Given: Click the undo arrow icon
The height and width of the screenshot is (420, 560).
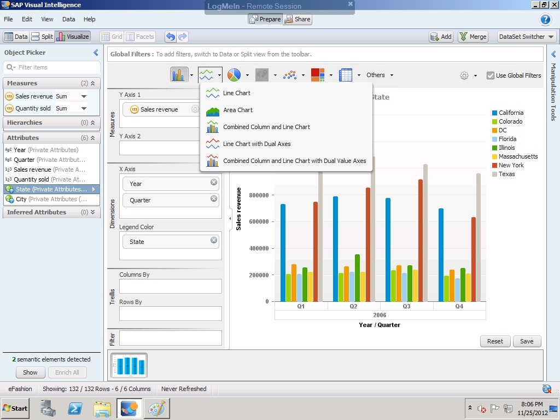Looking at the screenshot, I should (171, 37).
